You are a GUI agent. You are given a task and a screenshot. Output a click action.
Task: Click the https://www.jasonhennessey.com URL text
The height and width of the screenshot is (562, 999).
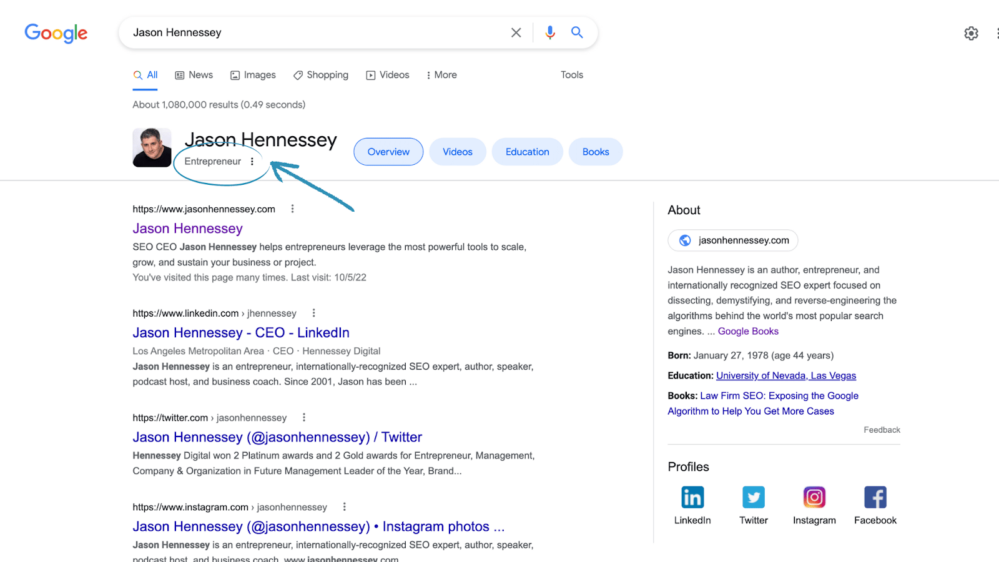[204, 209]
